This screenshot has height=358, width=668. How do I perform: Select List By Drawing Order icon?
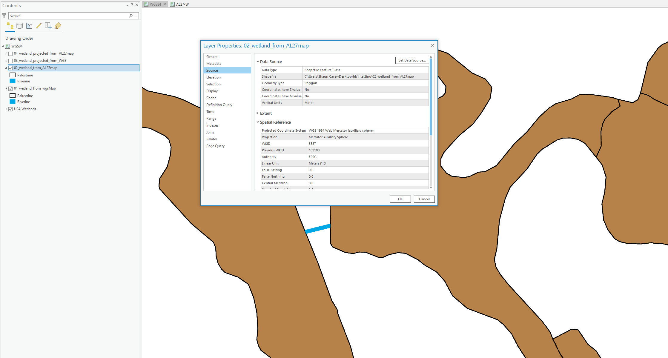[x=10, y=26]
